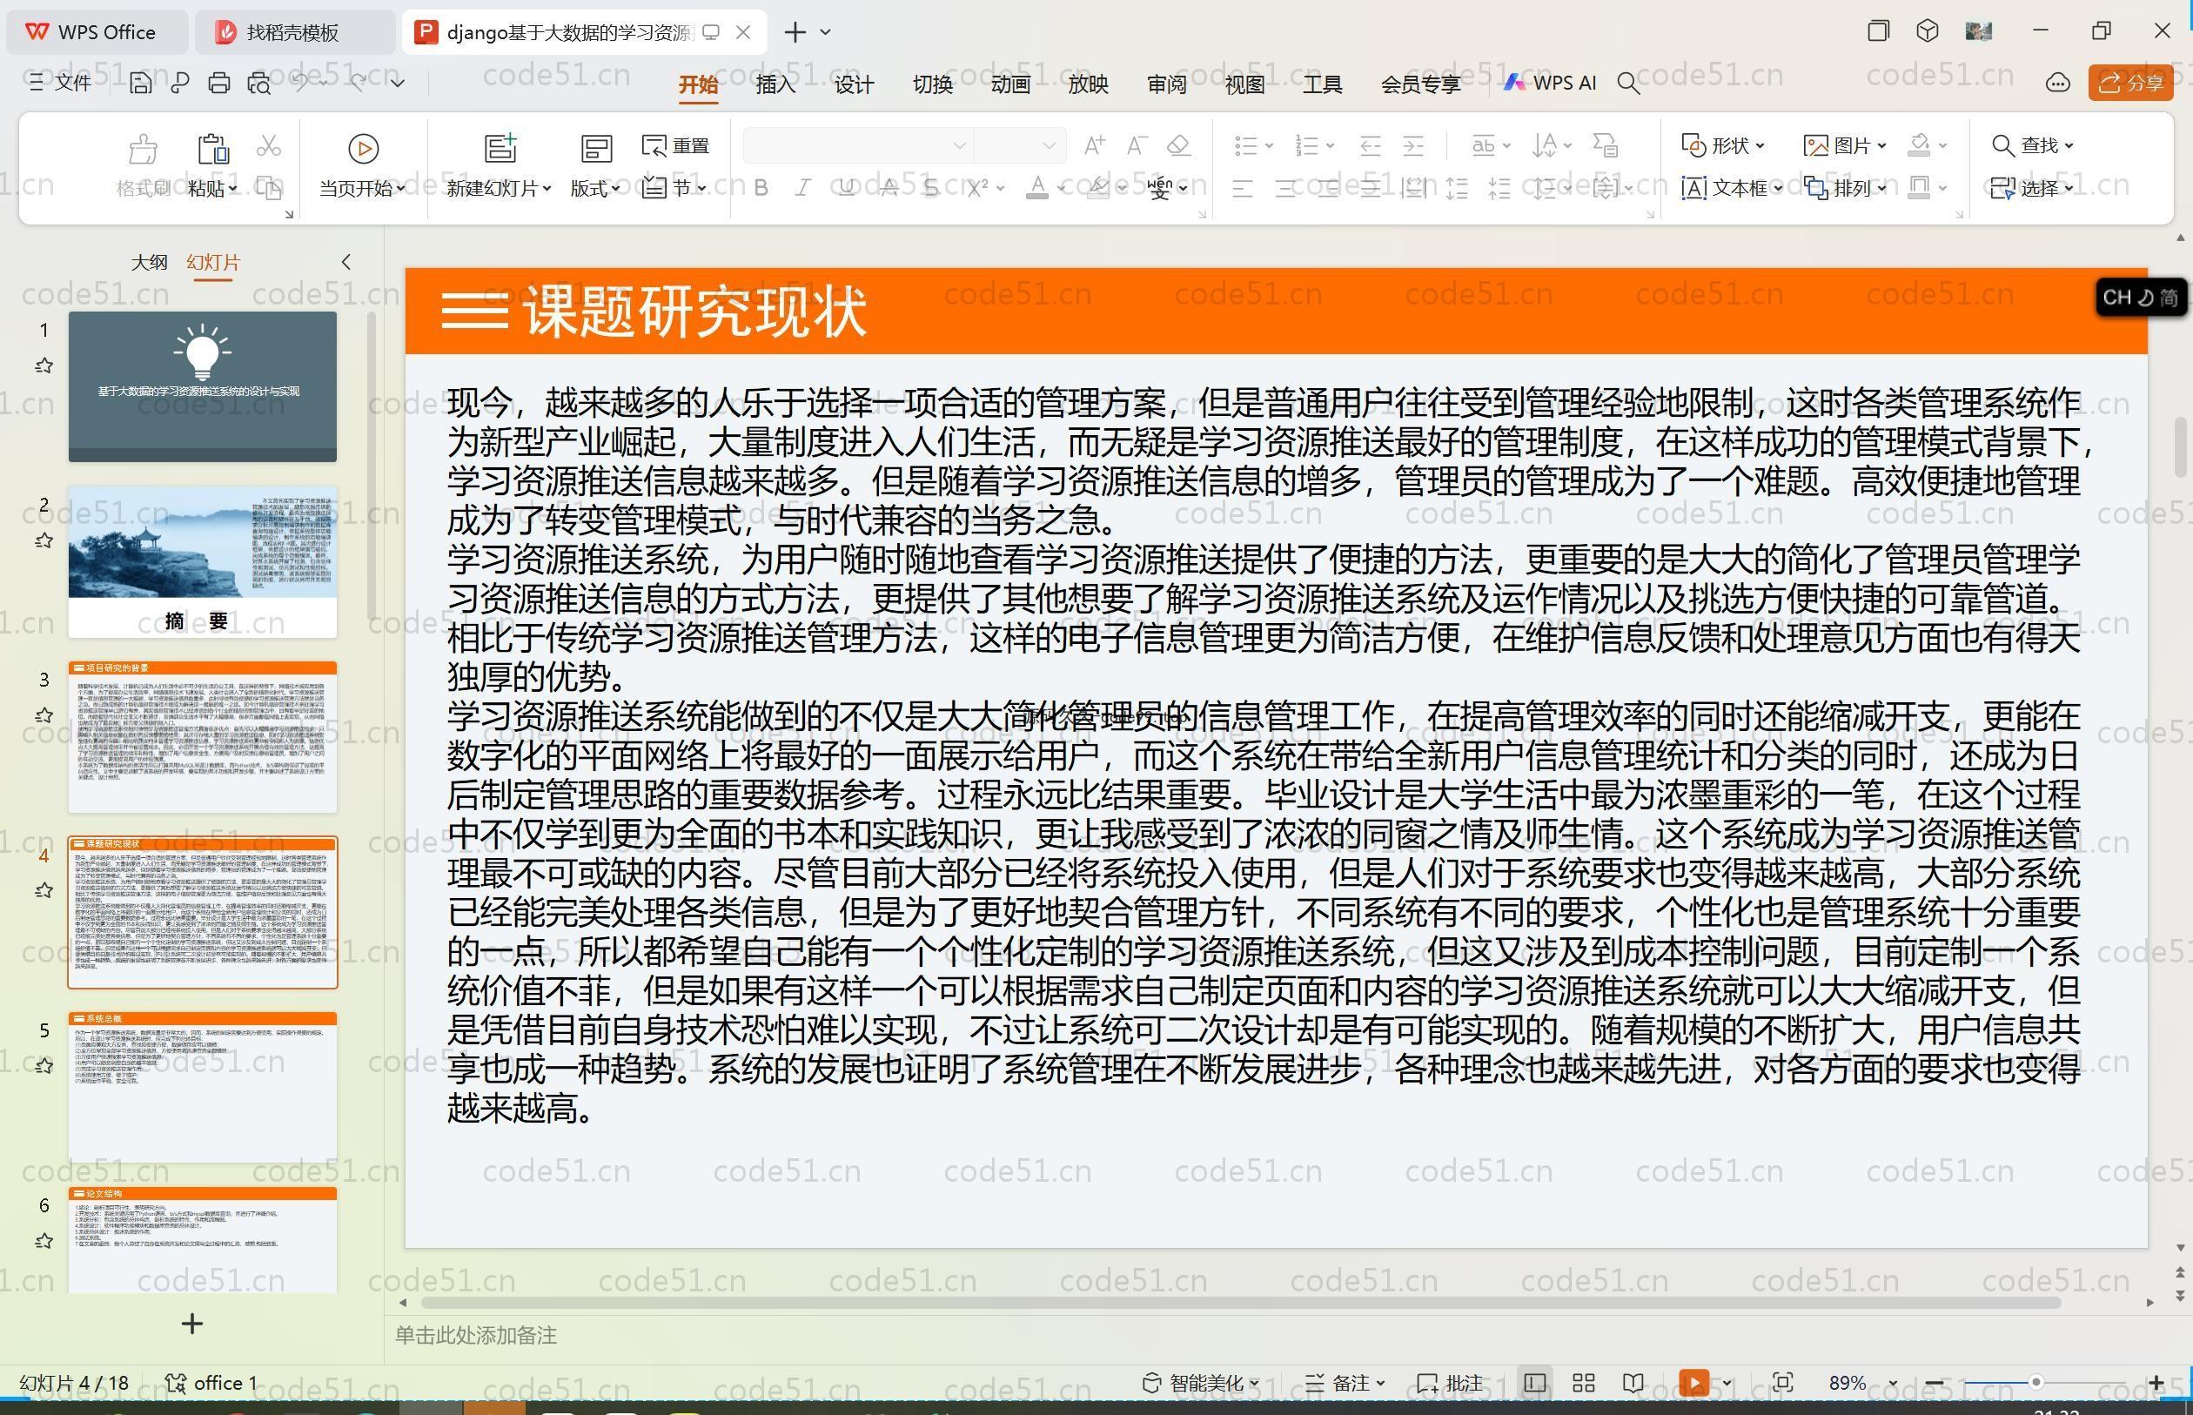Image resolution: width=2193 pixels, height=1415 pixels.
Task: Open WPS AI assistant
Action: coord(1550,83)
